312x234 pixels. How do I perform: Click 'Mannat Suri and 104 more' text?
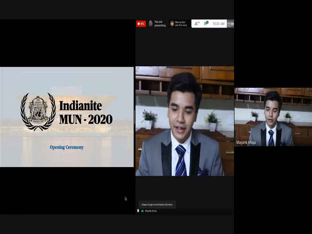click(x=181, y=24)
